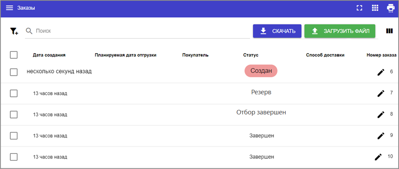399x169 pixels.
Task: Open the column settings icon
Action: [x=389, y=31]
